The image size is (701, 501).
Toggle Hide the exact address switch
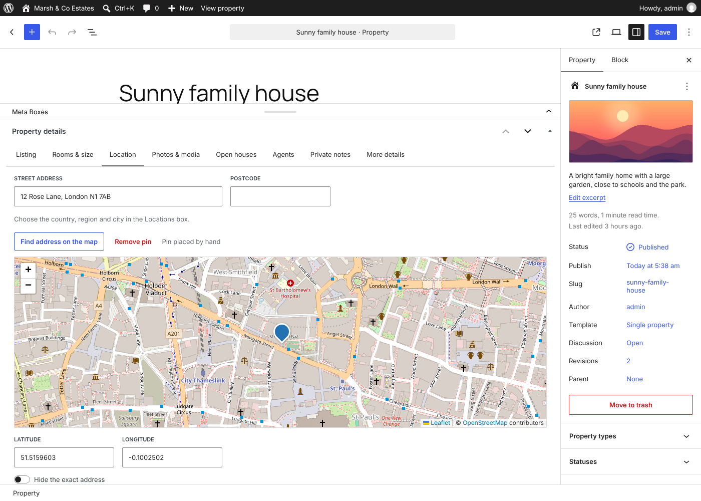click(22, 479)
